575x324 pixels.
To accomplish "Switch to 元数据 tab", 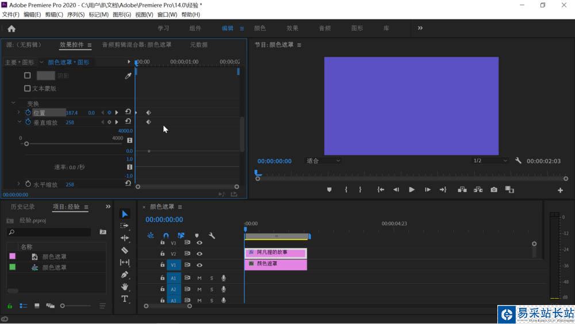I will (199, 45).
